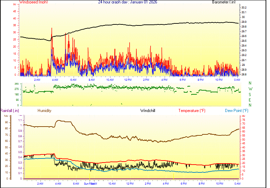The height and width of the screenshot is (188, 270).
Task: Click the Sun Rise marker on bottom axis
Action: [89, 184]
